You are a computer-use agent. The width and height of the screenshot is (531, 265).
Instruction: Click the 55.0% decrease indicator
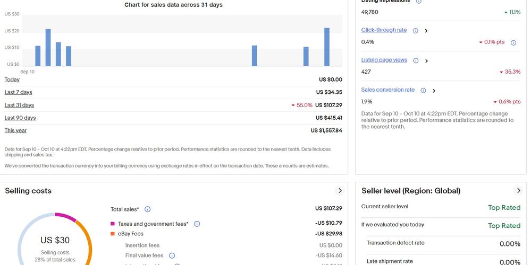pyautogui.click(x=302, y=105)
